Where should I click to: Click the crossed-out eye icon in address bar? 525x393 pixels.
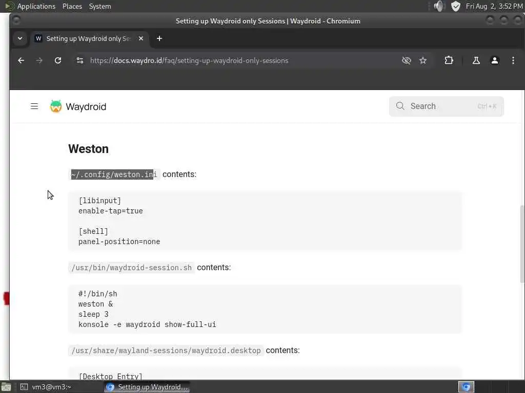[406, 60]
